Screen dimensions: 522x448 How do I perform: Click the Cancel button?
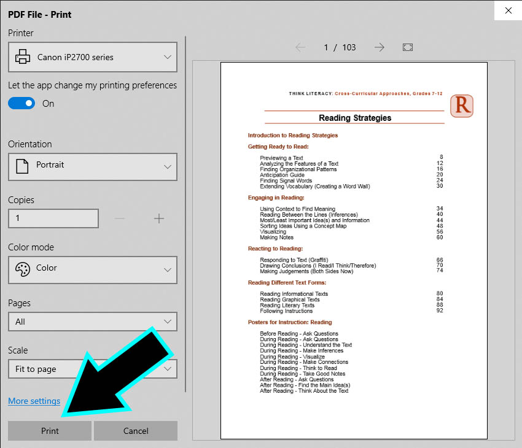point(136,431)
